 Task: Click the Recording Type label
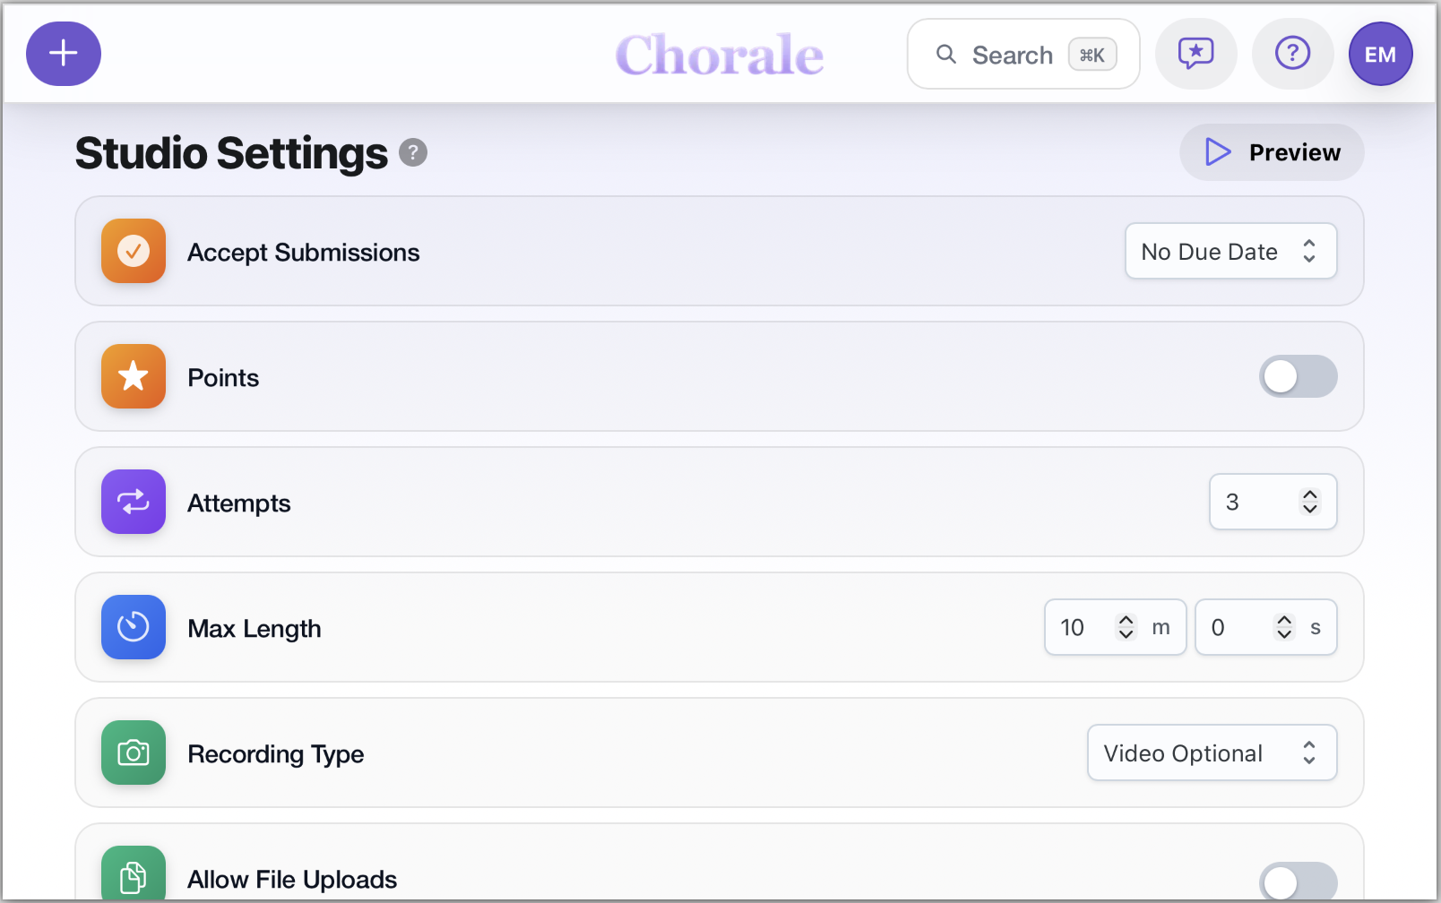click(x=276, y=754)
